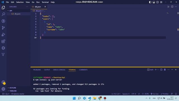Place cursor on line 10 in editor

tap(103, 38)
